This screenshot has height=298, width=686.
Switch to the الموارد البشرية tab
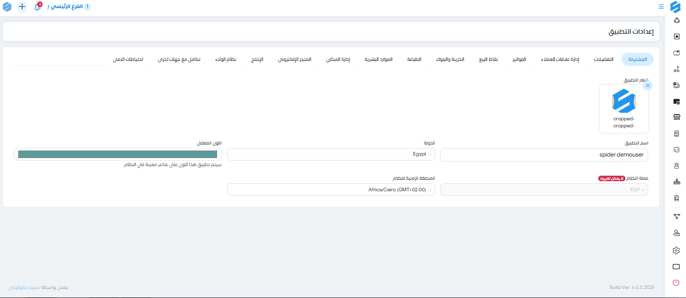pyautogui.click(x=379, y=59)
